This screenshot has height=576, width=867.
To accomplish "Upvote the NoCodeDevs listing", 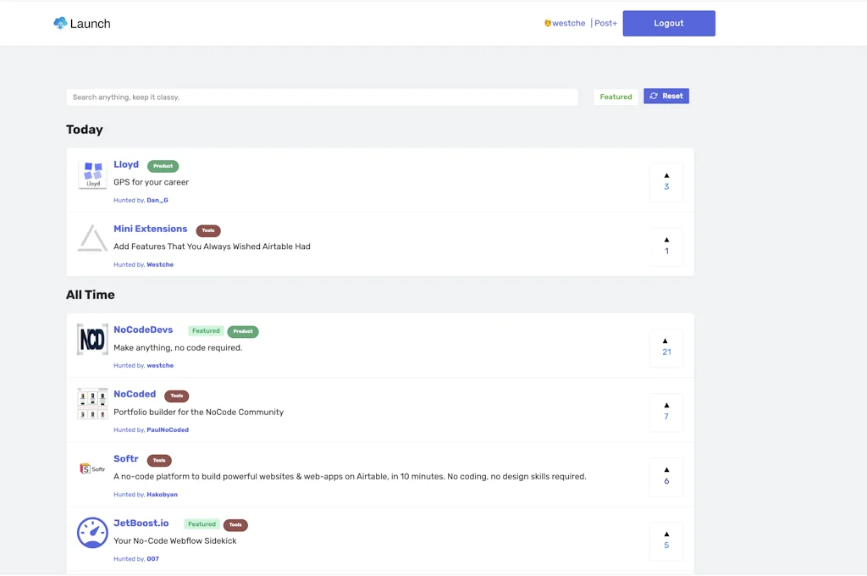I will [666, 341].
